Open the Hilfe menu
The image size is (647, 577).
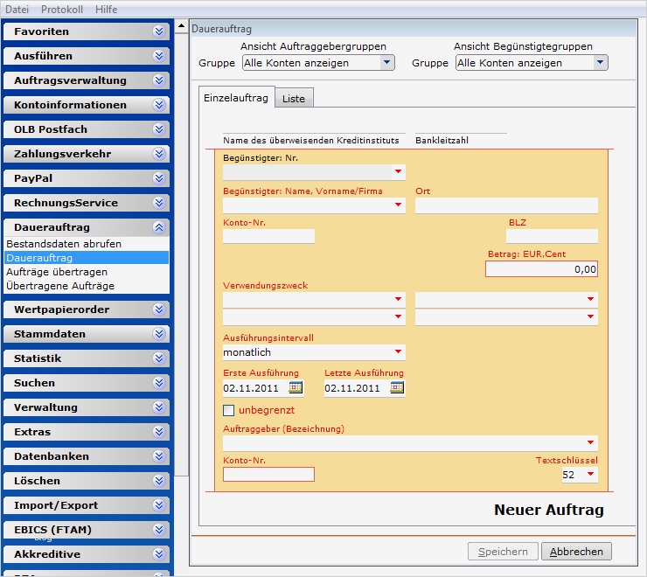(107, 9)
